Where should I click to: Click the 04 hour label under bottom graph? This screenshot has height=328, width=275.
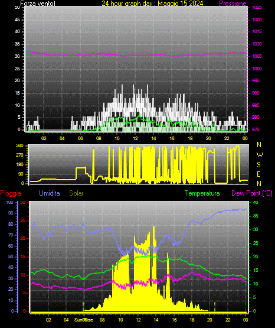(66, 320)
